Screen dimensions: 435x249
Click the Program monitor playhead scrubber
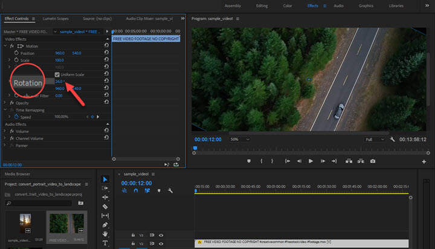click(195, 148)
